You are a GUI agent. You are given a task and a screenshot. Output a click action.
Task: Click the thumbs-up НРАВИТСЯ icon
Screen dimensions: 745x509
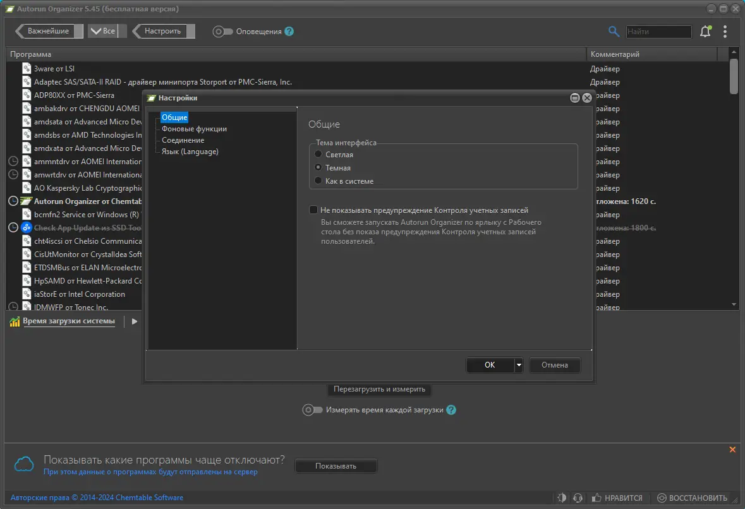click(597, 498)
